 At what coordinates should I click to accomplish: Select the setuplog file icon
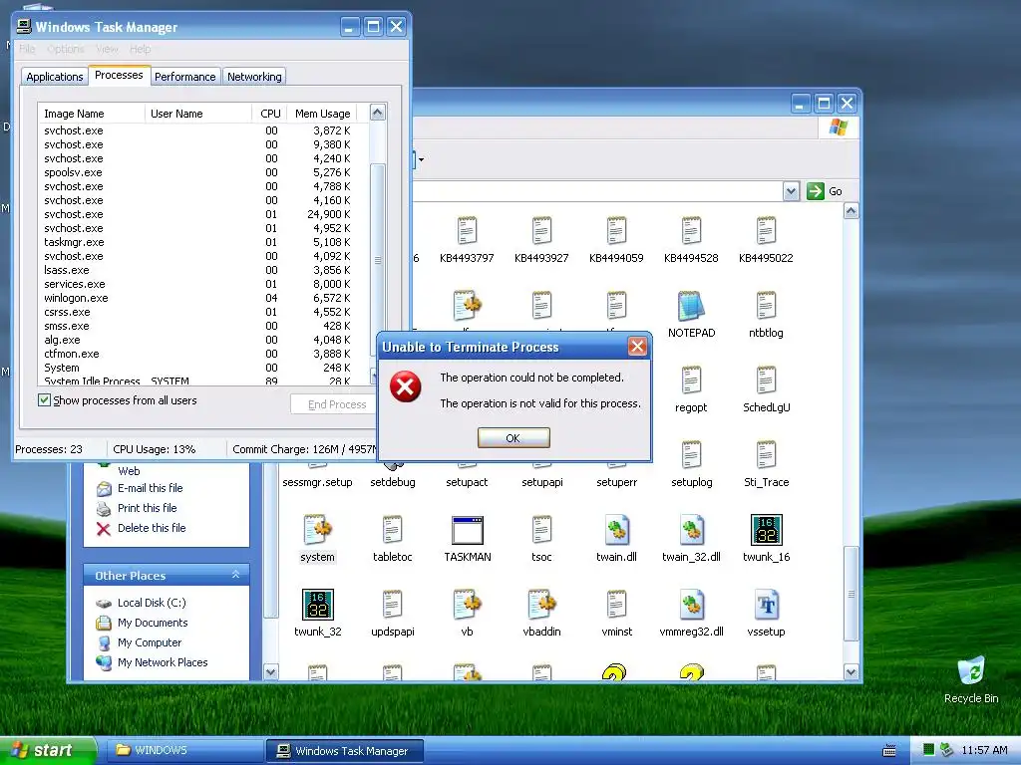coord(692,455)
